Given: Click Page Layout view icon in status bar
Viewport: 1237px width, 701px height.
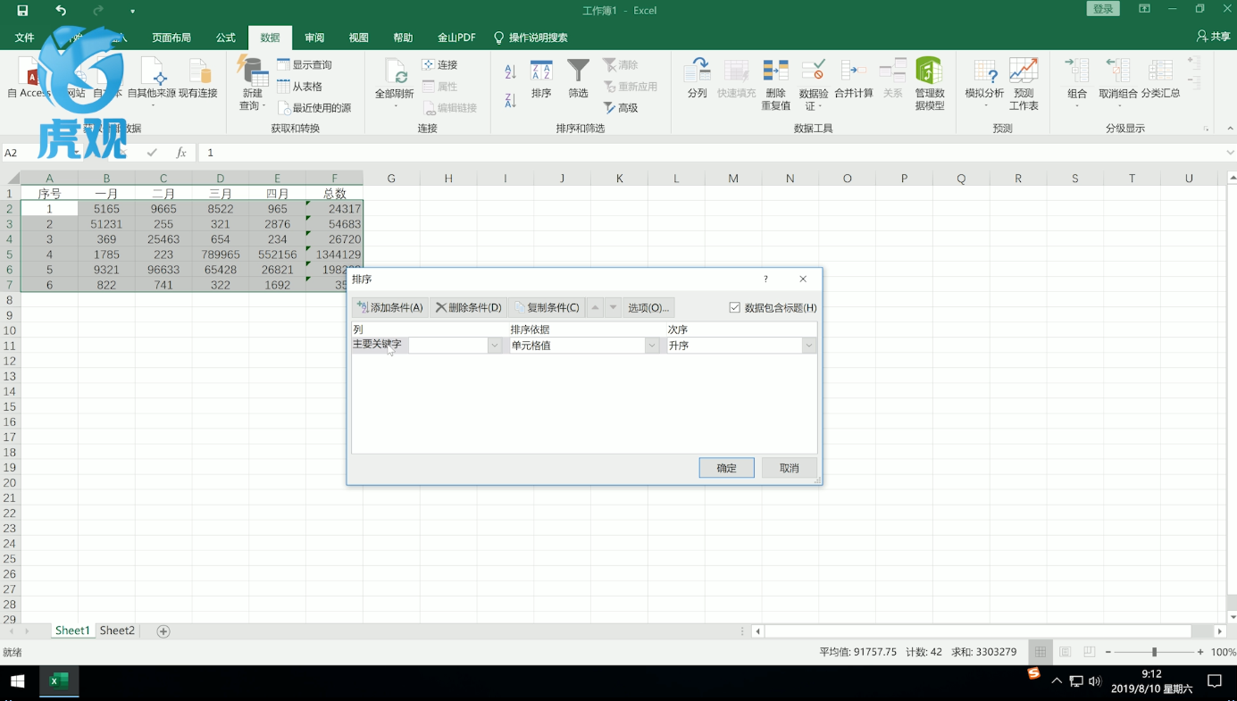Looking at the screenshot, I should tap(1065, 653).
